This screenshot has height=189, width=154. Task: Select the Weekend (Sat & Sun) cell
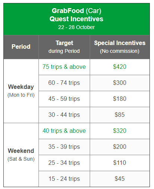(x=21, y=155)
